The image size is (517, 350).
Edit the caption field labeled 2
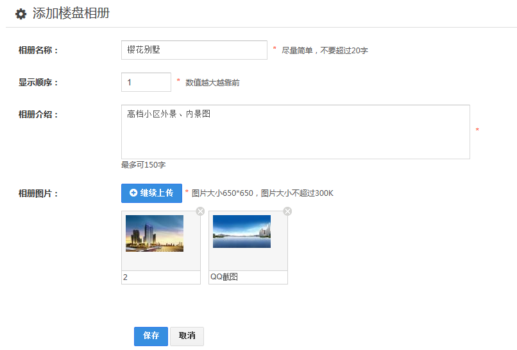coord(160,277)
